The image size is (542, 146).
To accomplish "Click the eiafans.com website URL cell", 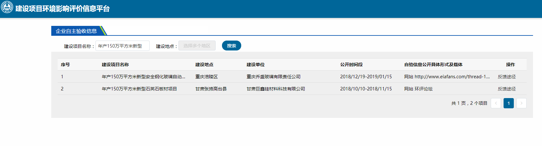I will pyautogui.click(x=447, y=77).
